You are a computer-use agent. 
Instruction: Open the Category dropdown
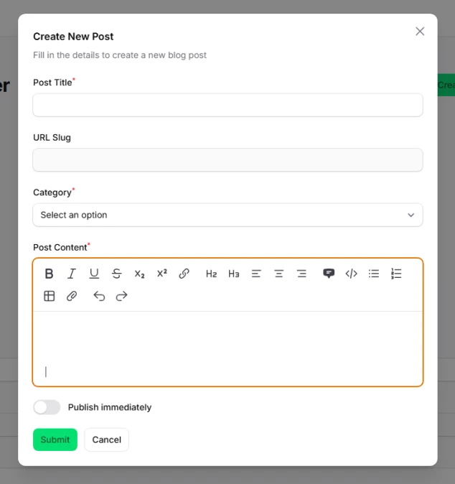pyautogui.click(x=227, y=215)
